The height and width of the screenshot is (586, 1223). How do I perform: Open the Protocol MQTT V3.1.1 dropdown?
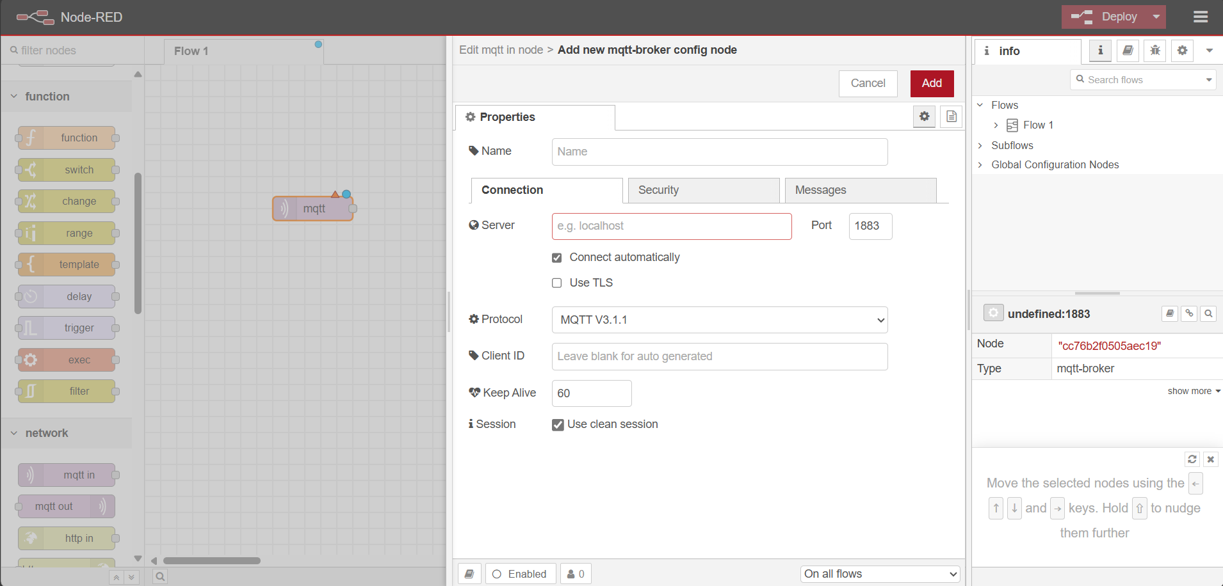point(720,320)
